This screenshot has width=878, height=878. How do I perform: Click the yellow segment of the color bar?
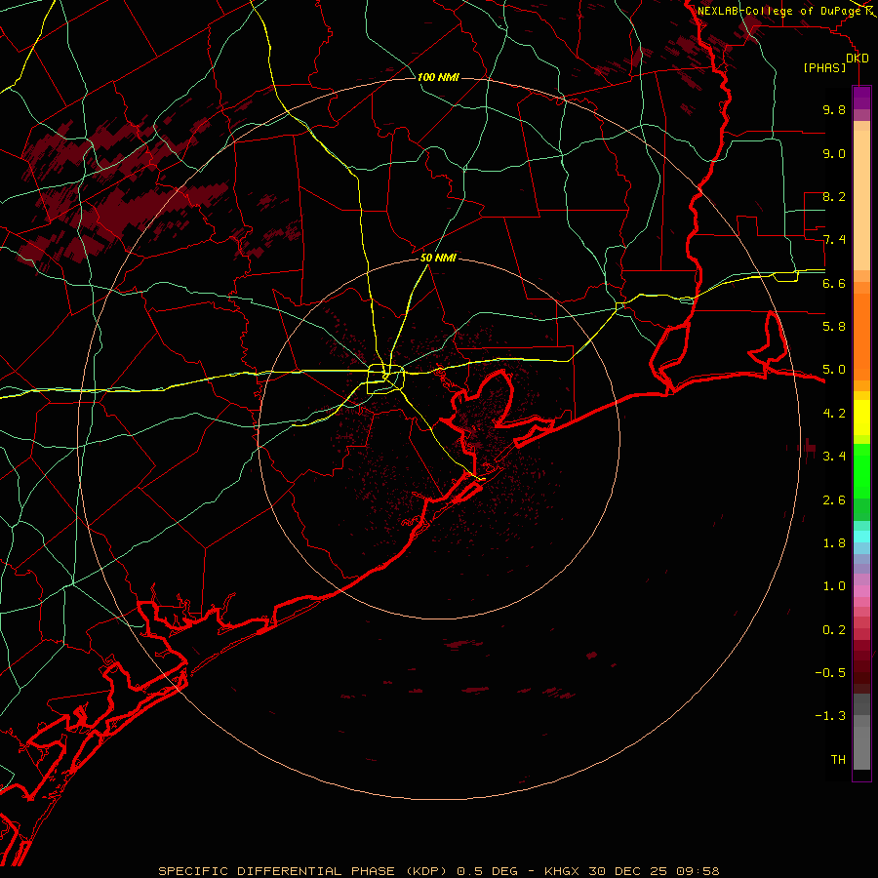[x=861, y=418]
